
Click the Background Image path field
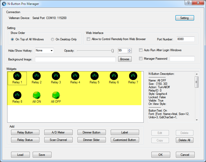click(x=75, y=59)
